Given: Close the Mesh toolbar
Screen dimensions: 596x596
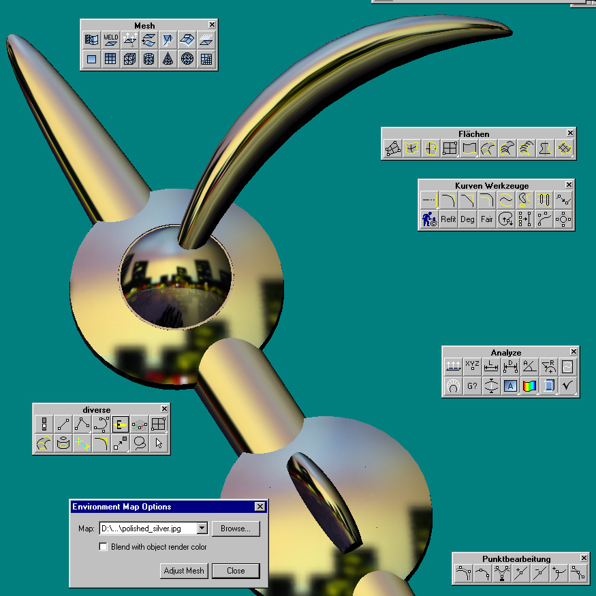Looking at the screenshot, I should [212, 25].
